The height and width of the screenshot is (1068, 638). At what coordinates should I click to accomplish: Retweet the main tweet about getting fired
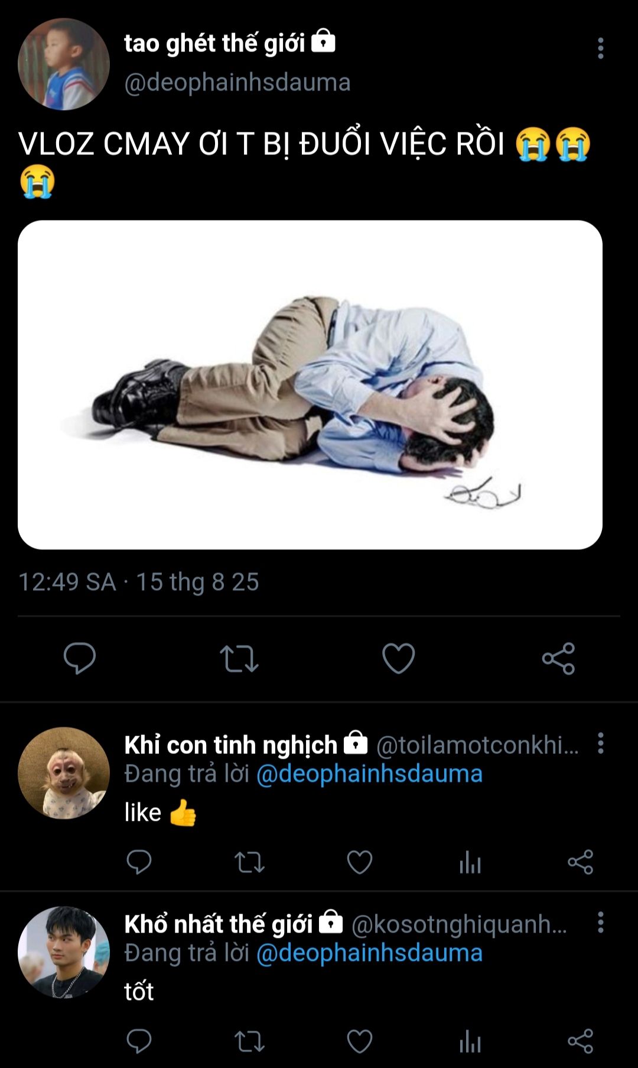[239, 658]
